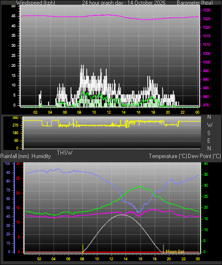This screenshot has width=222, height=265.
Task: Click the 'Windspeed (kph)' axis title
Action: 36,3
